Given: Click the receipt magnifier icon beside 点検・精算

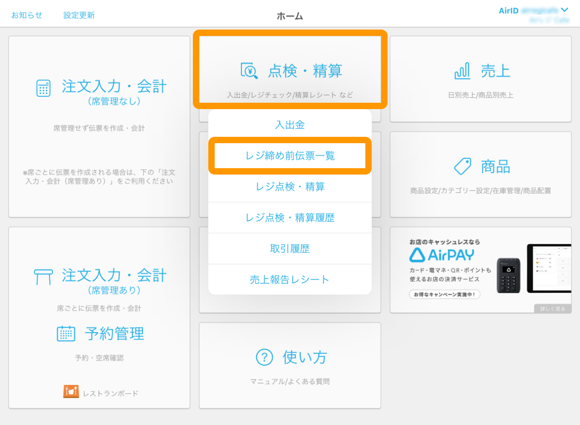Looking at the screenshot, I should (249, 70).
